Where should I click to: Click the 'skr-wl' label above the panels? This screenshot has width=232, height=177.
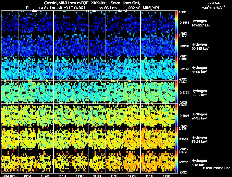(122, 11)
